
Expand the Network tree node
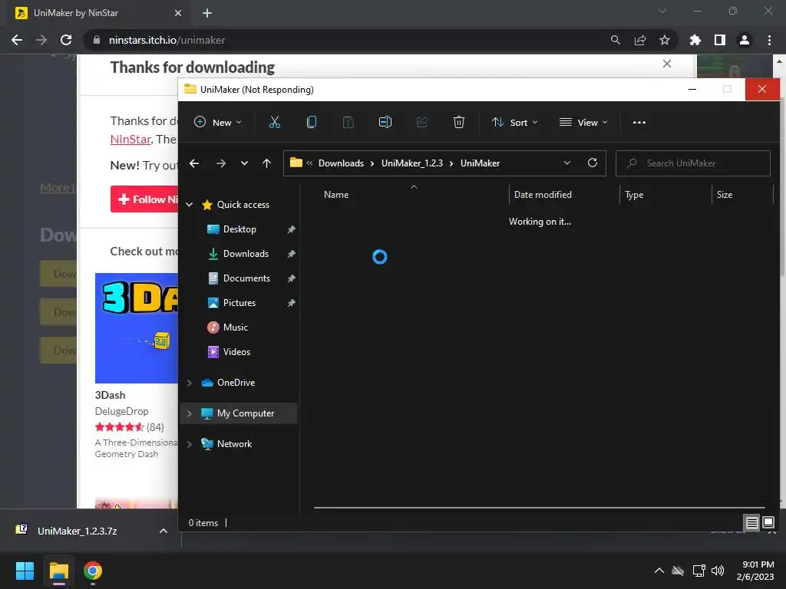(190, 444)
